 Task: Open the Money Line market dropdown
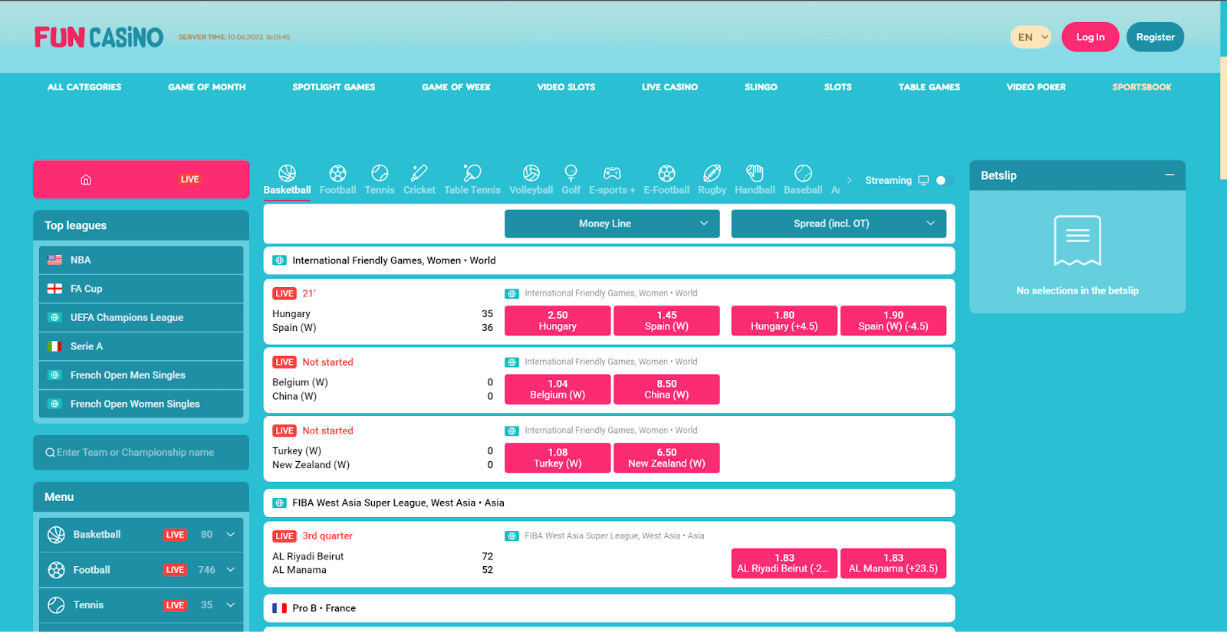(612, 224)
